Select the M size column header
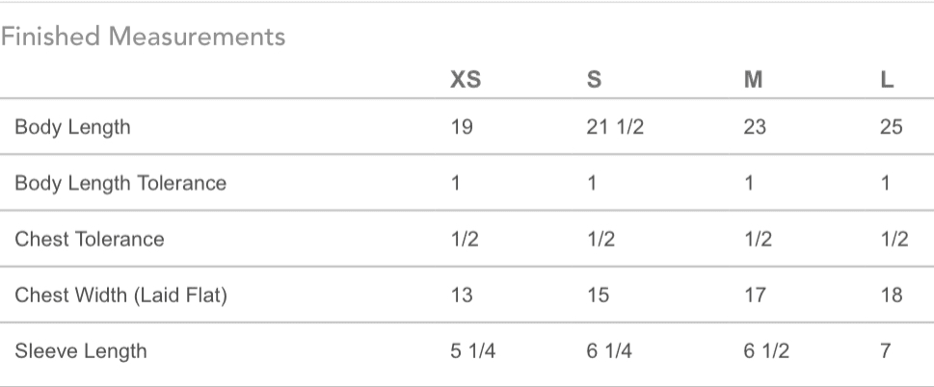The height and width of the screenshot is (387, 934). tap(754, 81)
